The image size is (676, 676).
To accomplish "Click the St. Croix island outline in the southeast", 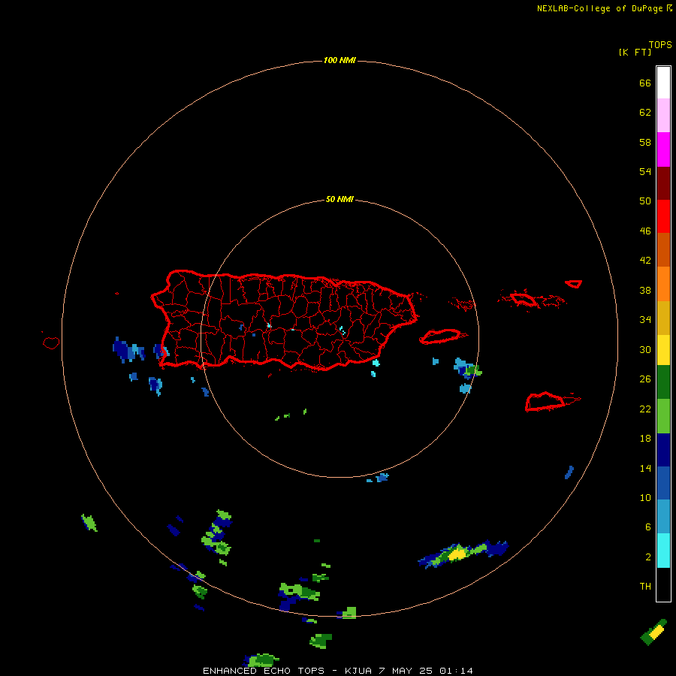I will pos(547,402).
